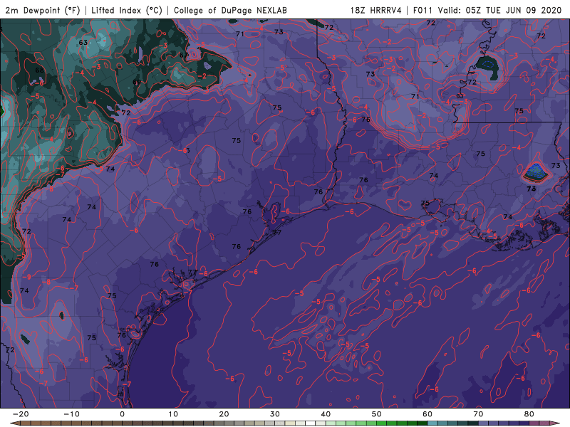Viewport: 570px width, 427px height.
Task: Click the '10' color bar label
Action: (x=173, y=414)
